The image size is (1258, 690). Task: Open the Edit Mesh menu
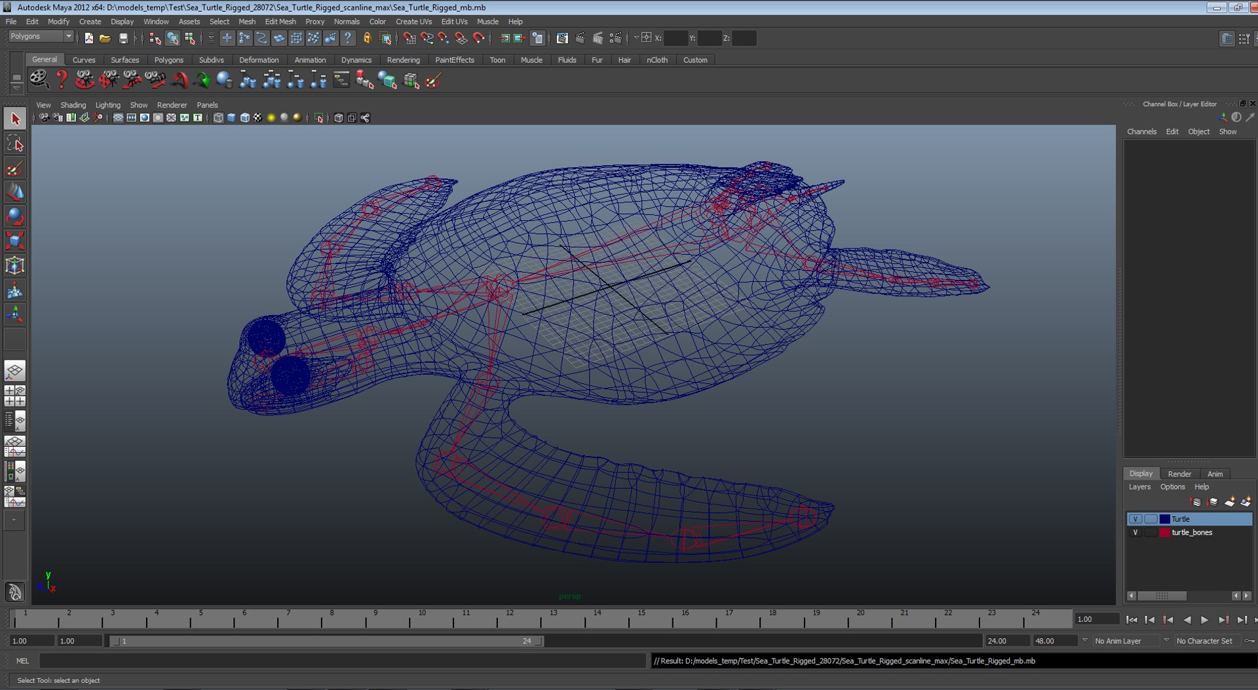280,22
